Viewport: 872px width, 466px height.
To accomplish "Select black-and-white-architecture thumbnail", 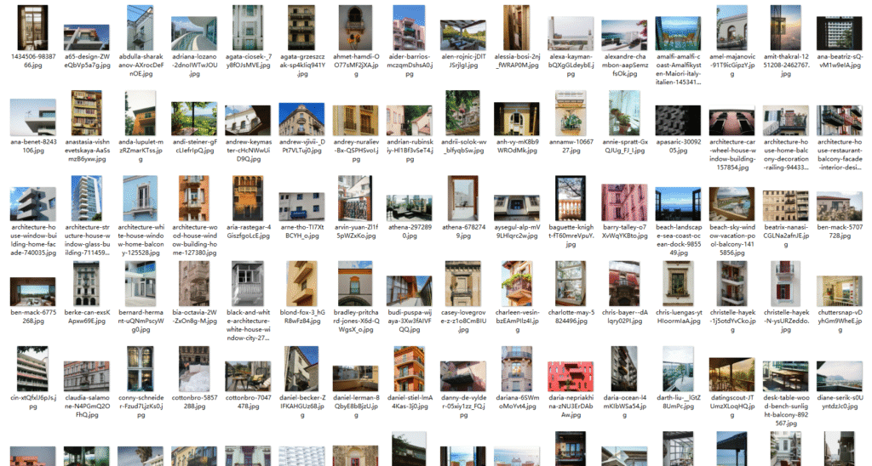I will [x=248, y=284].
